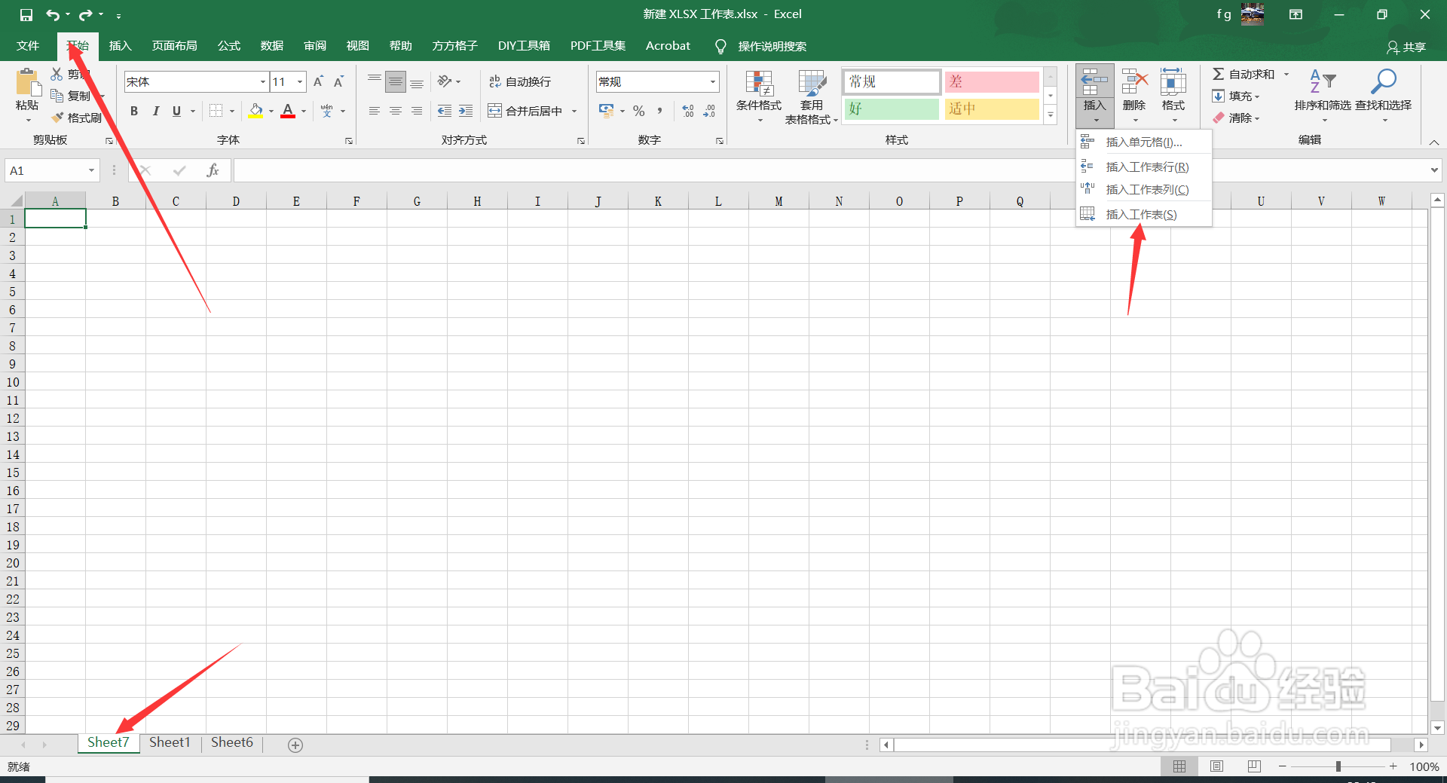1447x783 pixels.
Task: Click the borders icon
Action: click(x=216, y=111)
